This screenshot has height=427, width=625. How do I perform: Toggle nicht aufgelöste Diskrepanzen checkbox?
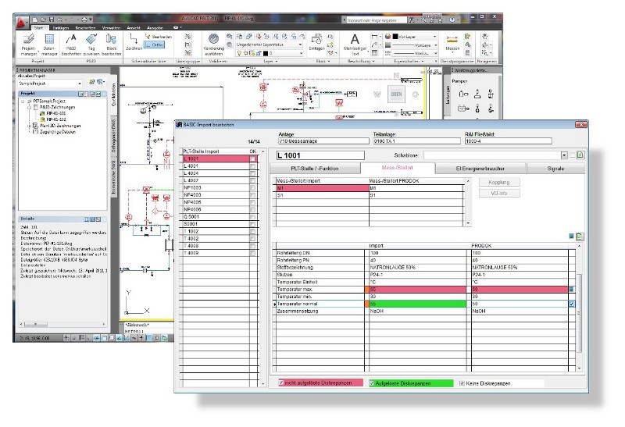pos(281,383)
